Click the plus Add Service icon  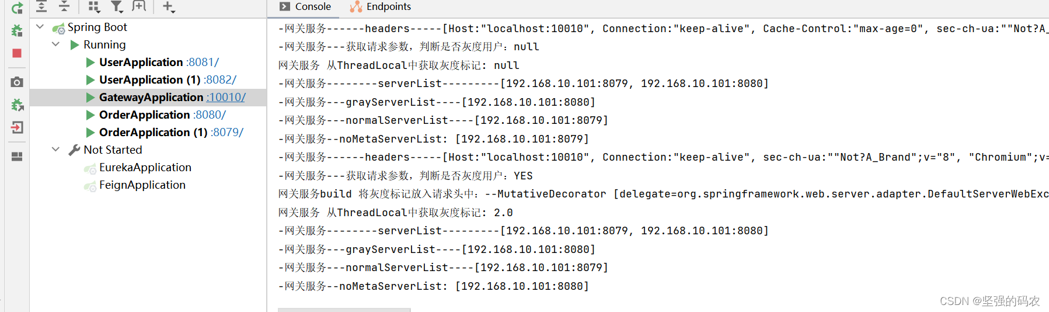(x=168, y=6)
